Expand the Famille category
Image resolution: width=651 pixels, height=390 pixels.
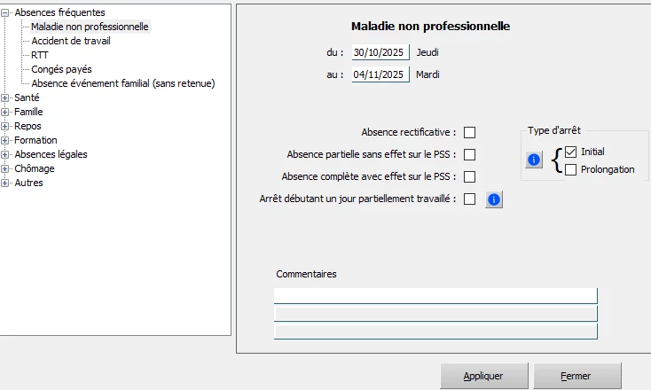[6, 113]
